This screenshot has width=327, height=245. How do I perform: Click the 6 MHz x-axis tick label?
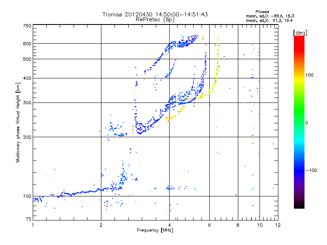[209, 225]
